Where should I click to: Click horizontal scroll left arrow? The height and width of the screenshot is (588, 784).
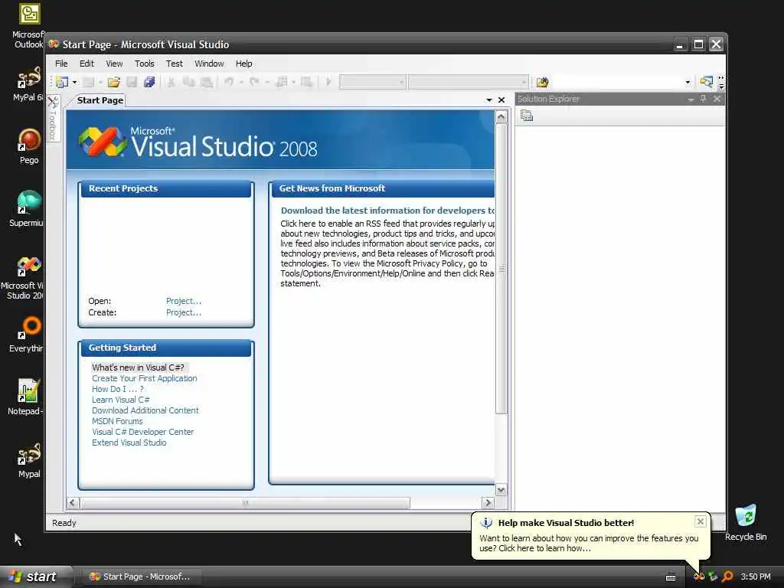(x=73, y=502)
